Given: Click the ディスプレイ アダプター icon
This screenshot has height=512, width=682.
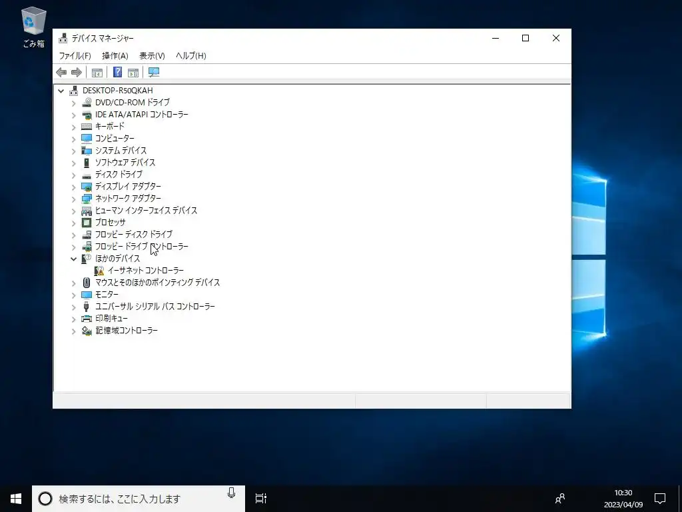Looking at the screenshot, I should coord(87,187).
